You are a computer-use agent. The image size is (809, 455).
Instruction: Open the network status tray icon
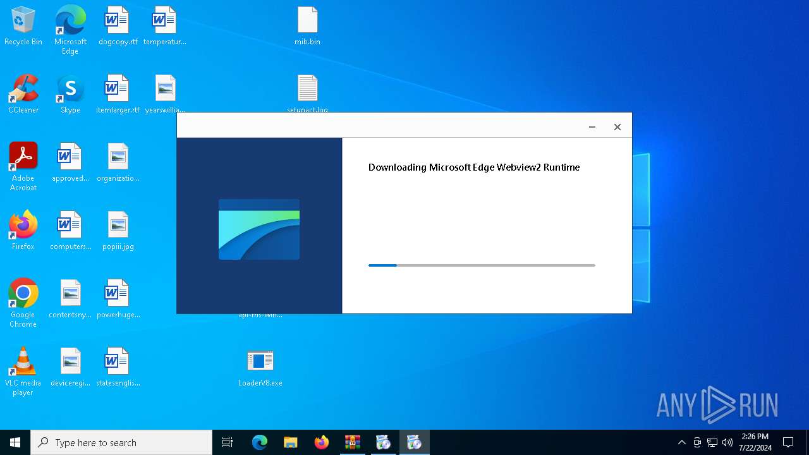click(x=712, y=442)
